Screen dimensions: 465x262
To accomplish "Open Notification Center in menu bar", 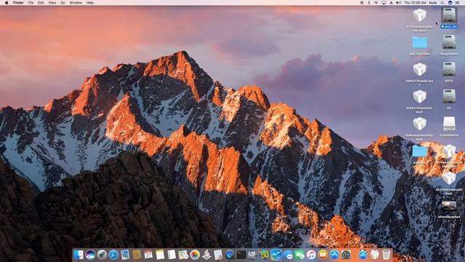I will coord(458,3).
